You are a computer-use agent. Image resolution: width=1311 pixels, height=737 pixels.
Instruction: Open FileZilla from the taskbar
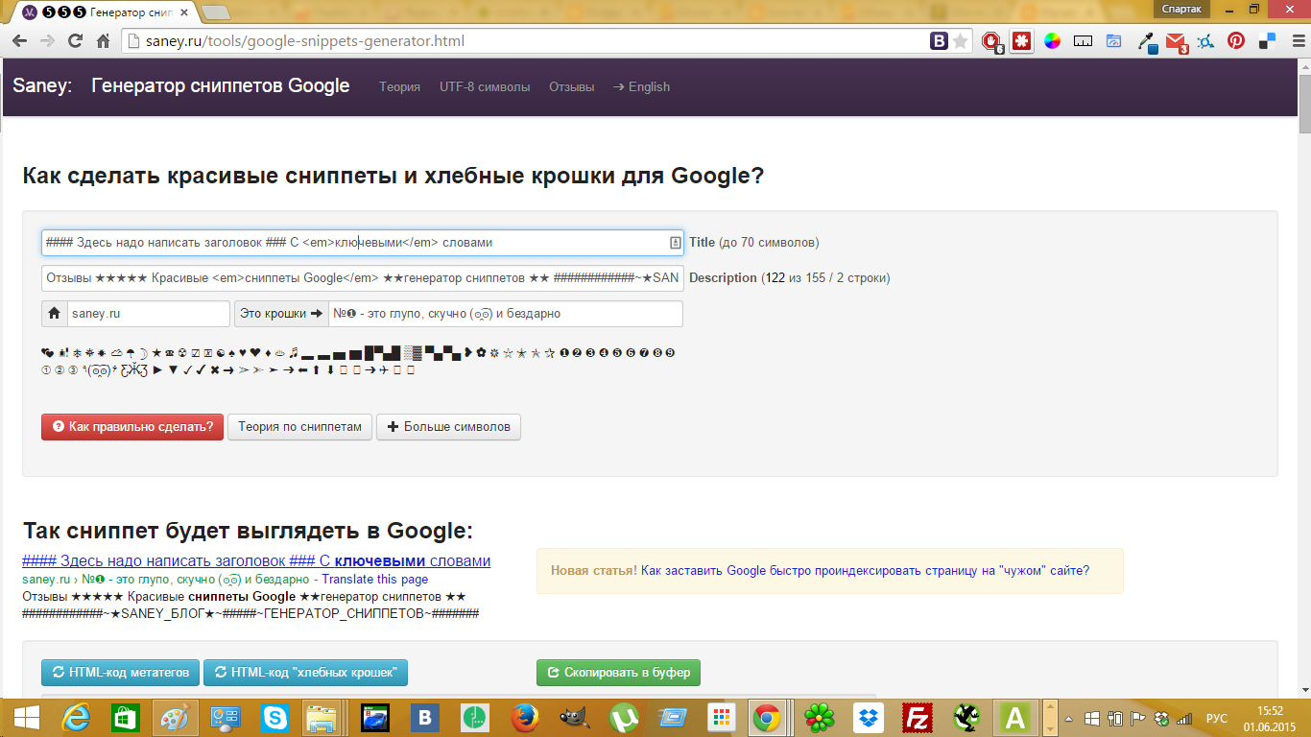919,717
